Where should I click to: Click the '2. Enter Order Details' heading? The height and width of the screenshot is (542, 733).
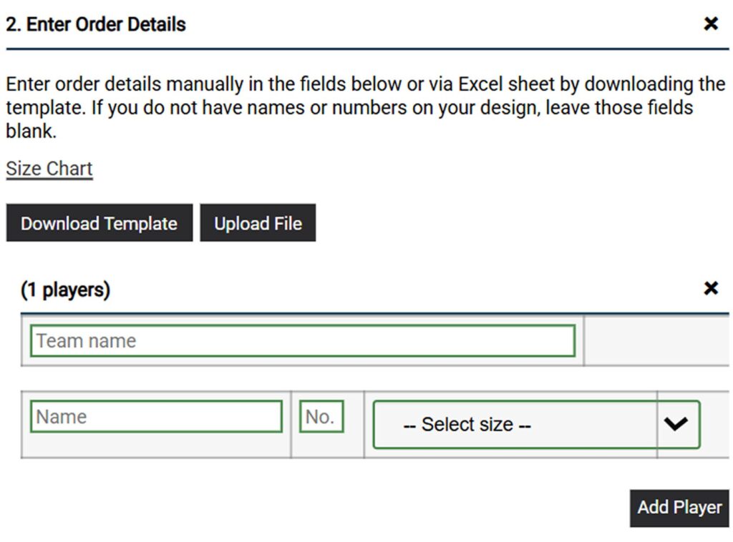[96, 24]
